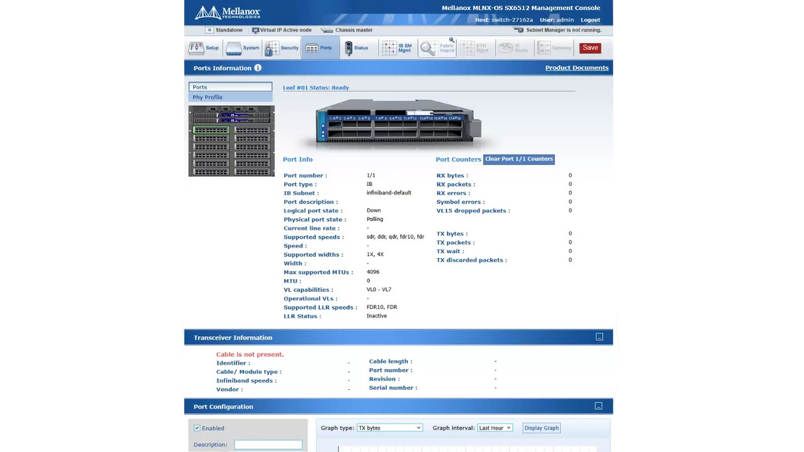Viewport: 804px width, 452px height.
Task: Collapse the Port Configuration panel
Action: tap(599, 406)
